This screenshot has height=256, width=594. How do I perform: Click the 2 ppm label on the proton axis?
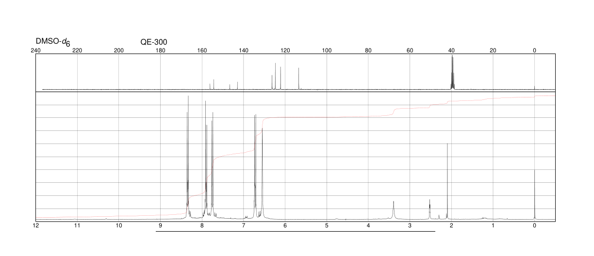[x=451, y=226]
